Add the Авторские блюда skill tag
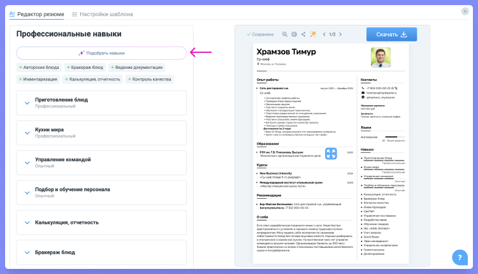Image resolution: width=478 pixels, height=274 pixels. (41, 67)
